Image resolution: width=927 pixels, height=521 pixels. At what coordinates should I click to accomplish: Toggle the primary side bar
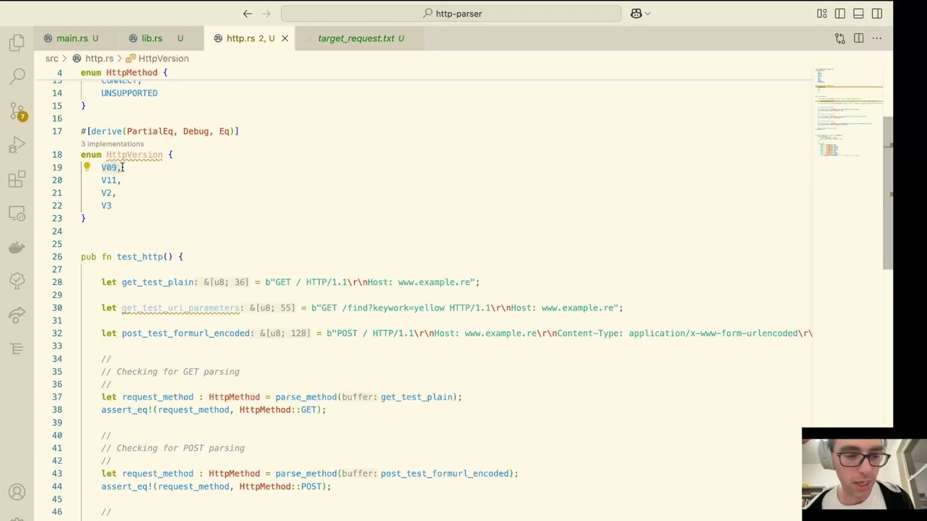click(840, 13)
